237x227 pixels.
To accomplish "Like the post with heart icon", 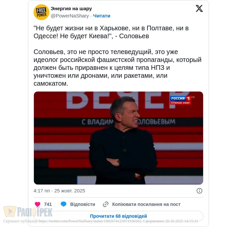I will 38,204.
